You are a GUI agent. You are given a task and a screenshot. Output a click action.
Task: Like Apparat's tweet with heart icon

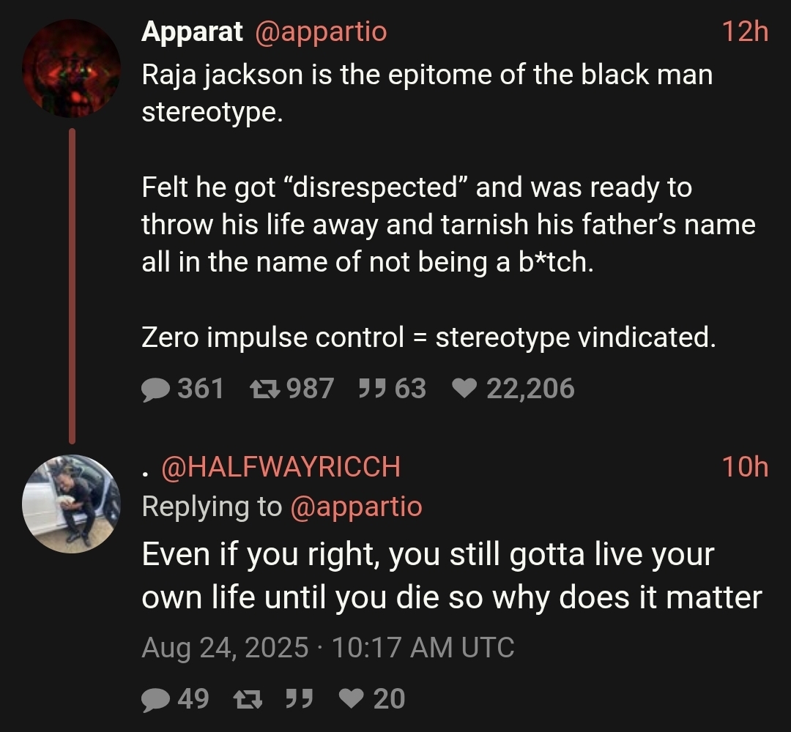[x=464, y=388]
